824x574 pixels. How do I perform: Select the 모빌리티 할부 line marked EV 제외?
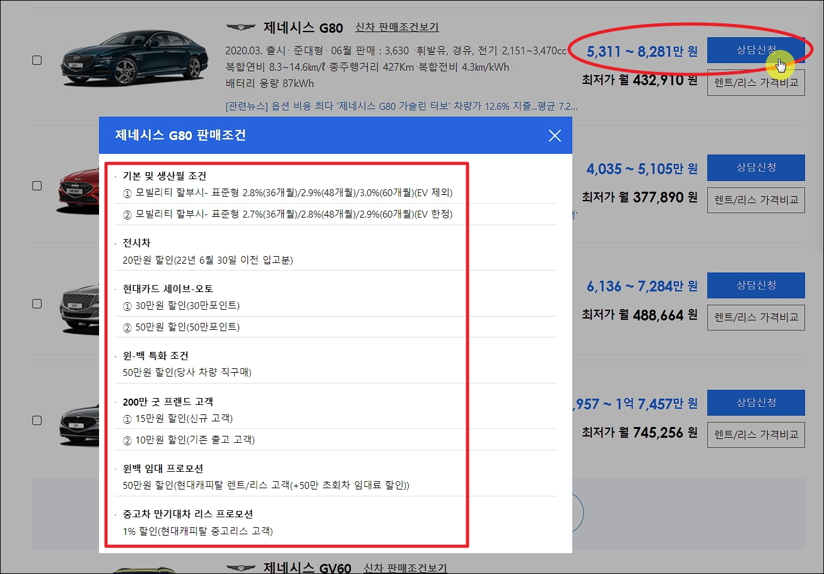coord(288,192)
